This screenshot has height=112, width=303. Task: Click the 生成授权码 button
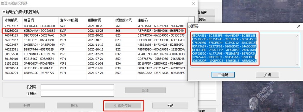pyautogui.click(x=123, y=106)
